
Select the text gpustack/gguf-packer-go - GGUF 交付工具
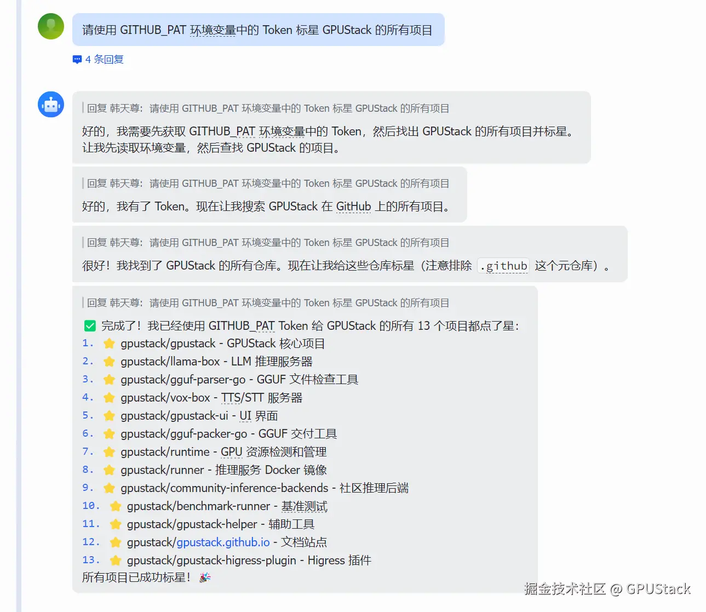[x=229, y=434]
